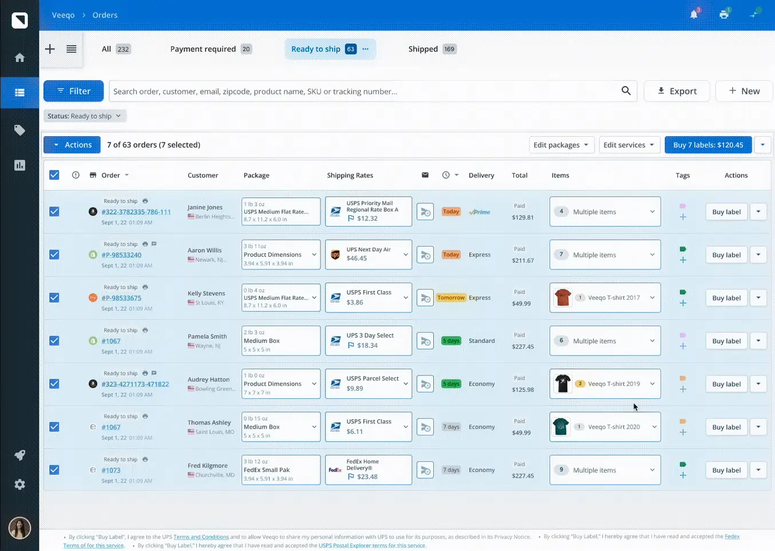Click the info column header icon
The image size is (775, 551).
tap(76, 175)
